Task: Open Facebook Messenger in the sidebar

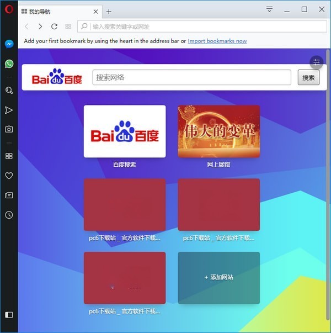Action: (9, 44)
